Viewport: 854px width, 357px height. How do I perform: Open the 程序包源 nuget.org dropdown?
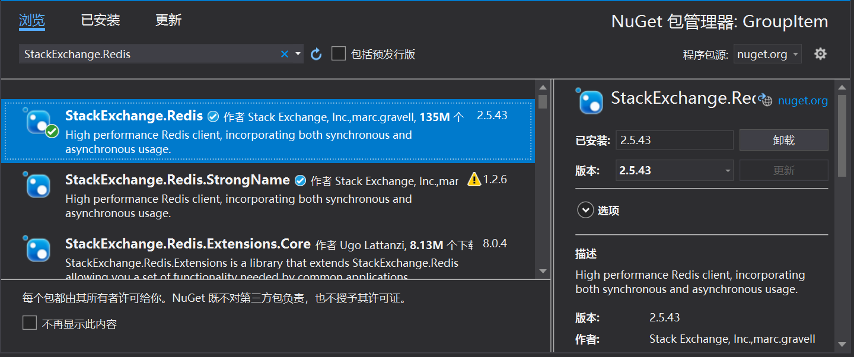[x=767, y=54]
